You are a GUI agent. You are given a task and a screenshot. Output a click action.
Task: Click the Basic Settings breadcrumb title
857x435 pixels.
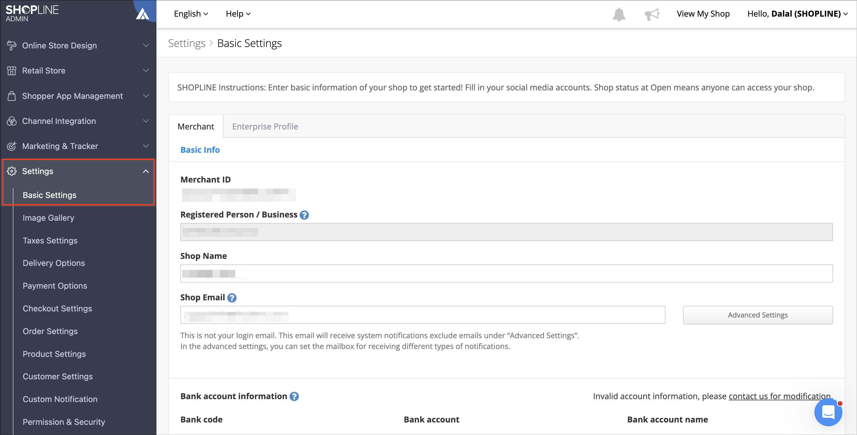tap(249, 43)
